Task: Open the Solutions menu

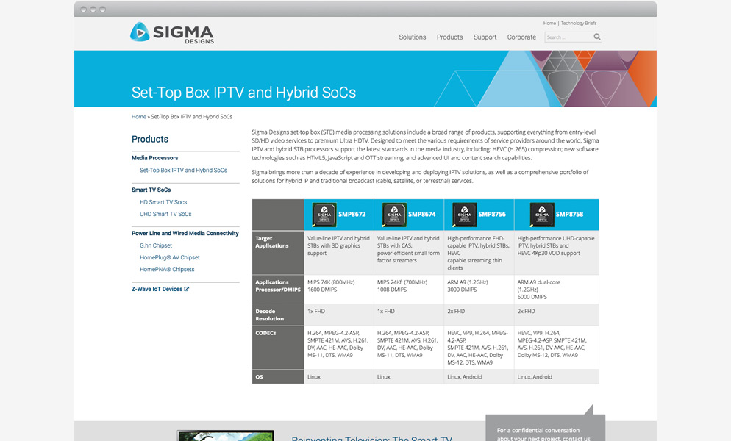Action: coord(412,37)
